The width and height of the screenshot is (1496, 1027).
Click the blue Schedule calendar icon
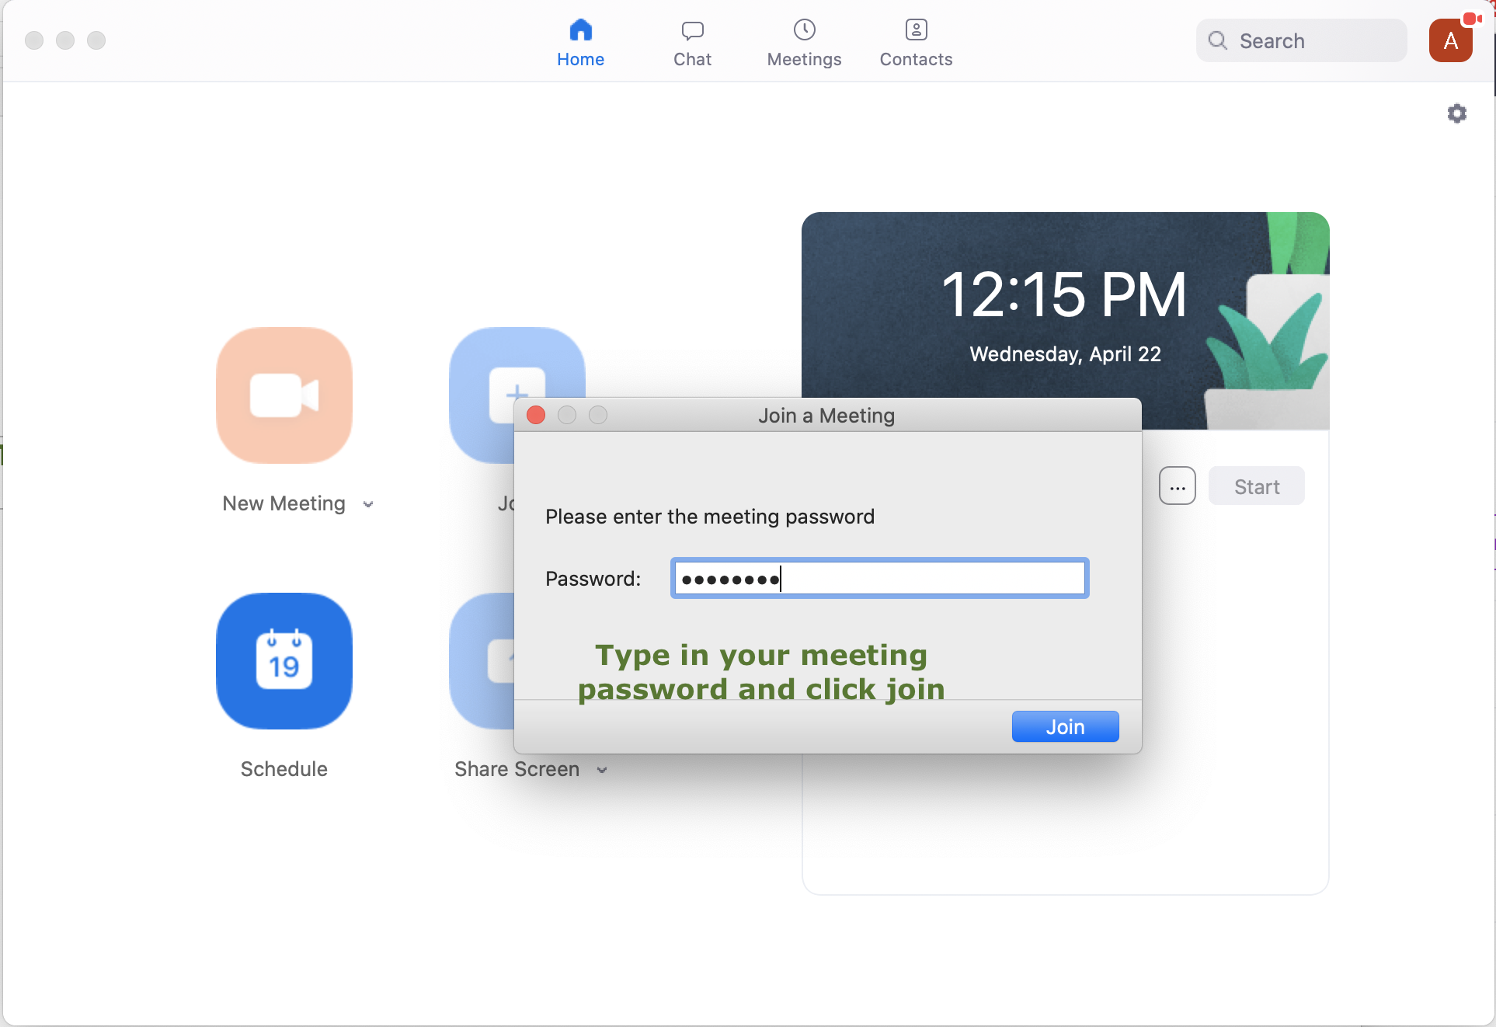(284, 661)
